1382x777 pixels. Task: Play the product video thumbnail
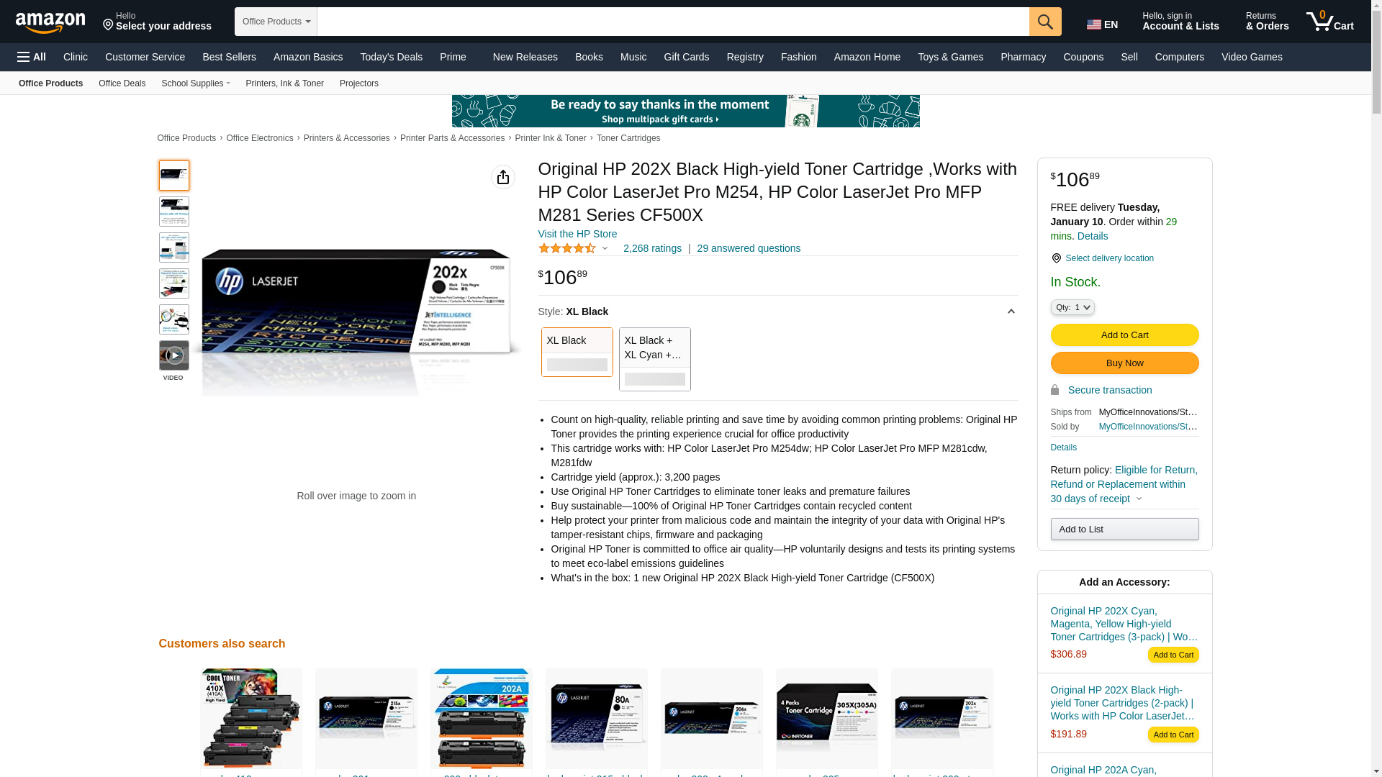174,355
